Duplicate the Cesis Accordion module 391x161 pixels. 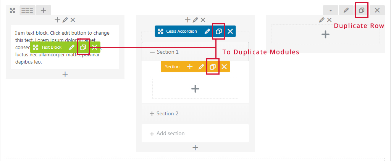pyautogui.click(x=218, y=32)
